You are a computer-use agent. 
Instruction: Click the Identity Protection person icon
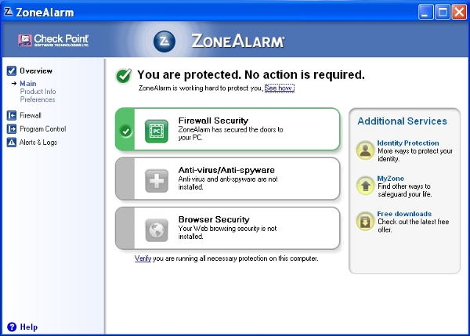coord(365,150)
